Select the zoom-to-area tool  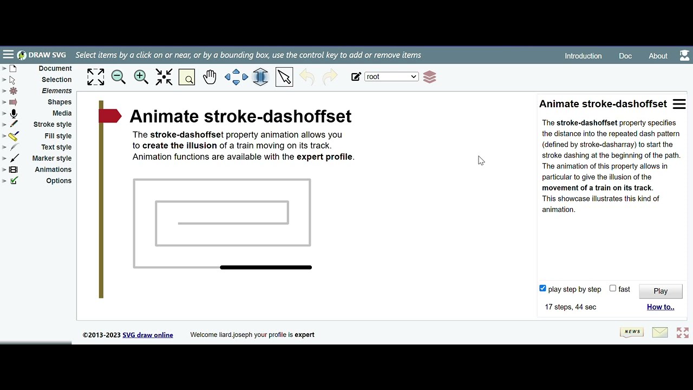187,77
